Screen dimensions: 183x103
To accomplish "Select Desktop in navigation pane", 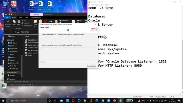I will point(13,46).
